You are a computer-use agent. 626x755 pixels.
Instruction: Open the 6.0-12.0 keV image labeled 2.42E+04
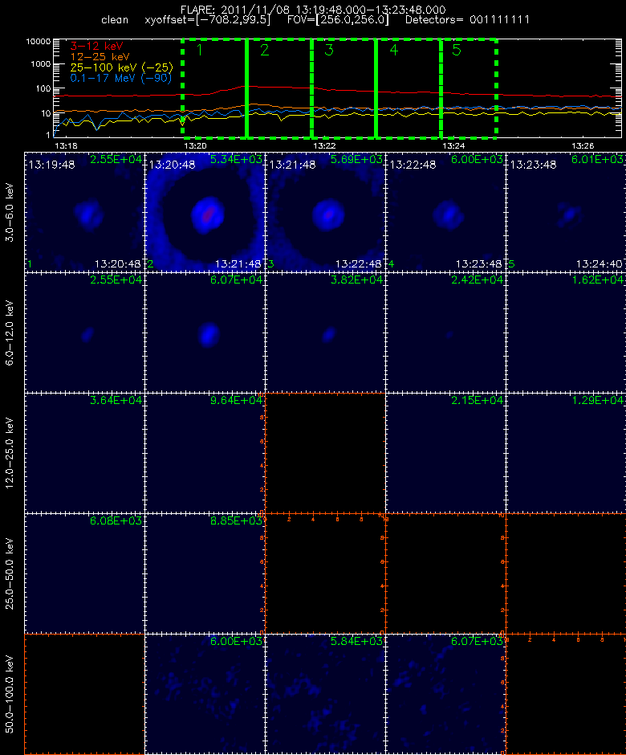coord(445,333)
